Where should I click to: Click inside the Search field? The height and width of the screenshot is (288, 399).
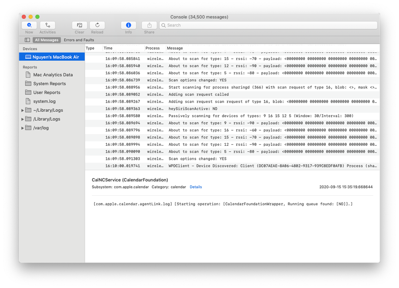click(x=268, y=25)
